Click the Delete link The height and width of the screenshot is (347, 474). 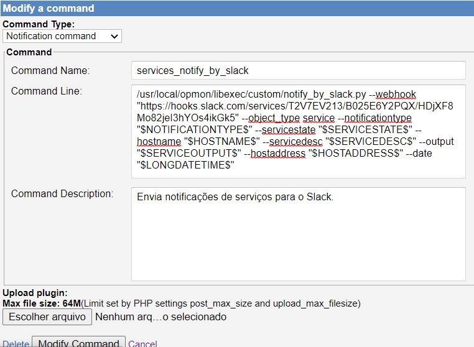click(x=16, y=343)
